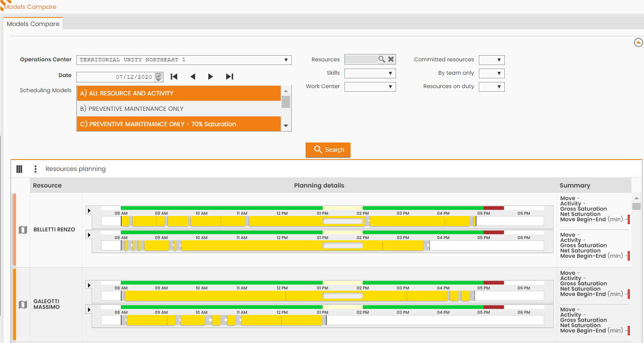The image size is (644, 343).
Task: Click the Resources text input field
Action: coord(361,59)
